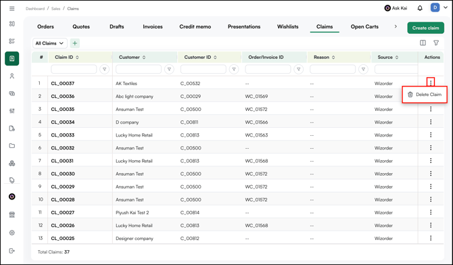Click the Claim ID column filter funnel
This screenshot has width=453, height=265.
click(105, 70)
